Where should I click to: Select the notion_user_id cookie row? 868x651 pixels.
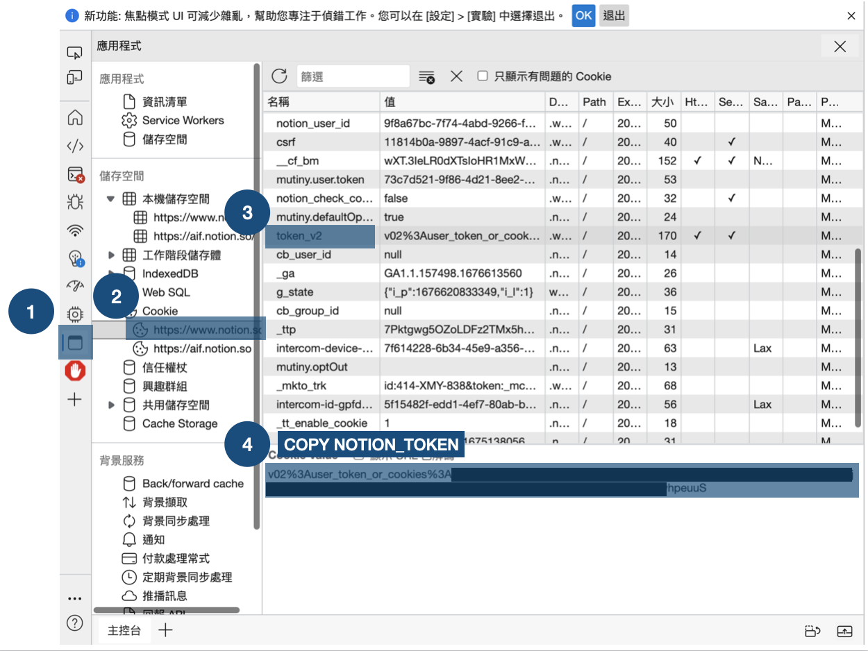point(562,124)
